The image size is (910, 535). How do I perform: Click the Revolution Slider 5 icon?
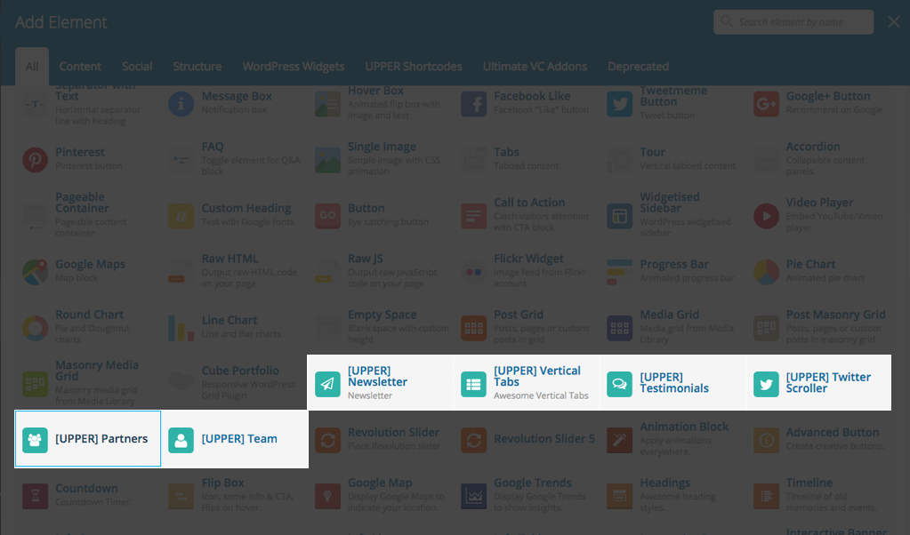click(x=473, y=440)
